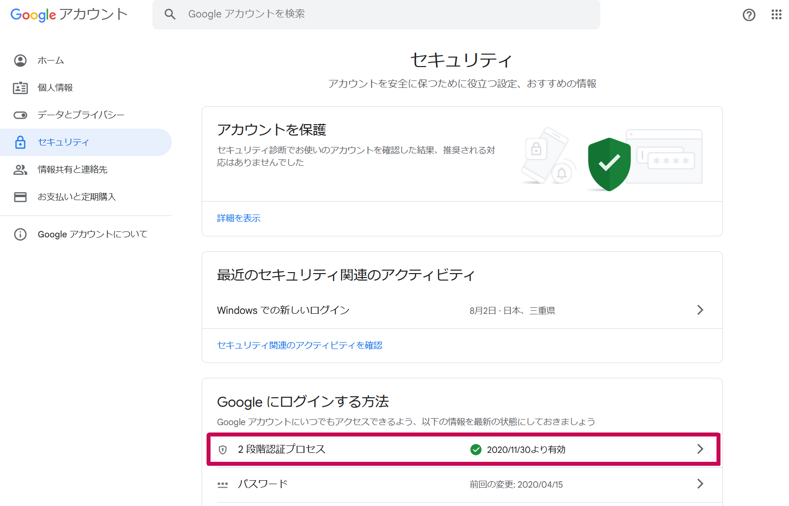Viewport: 789px width, 506px height.
Task: Click the パスワード asterisks icon
Action: point(222,484)
